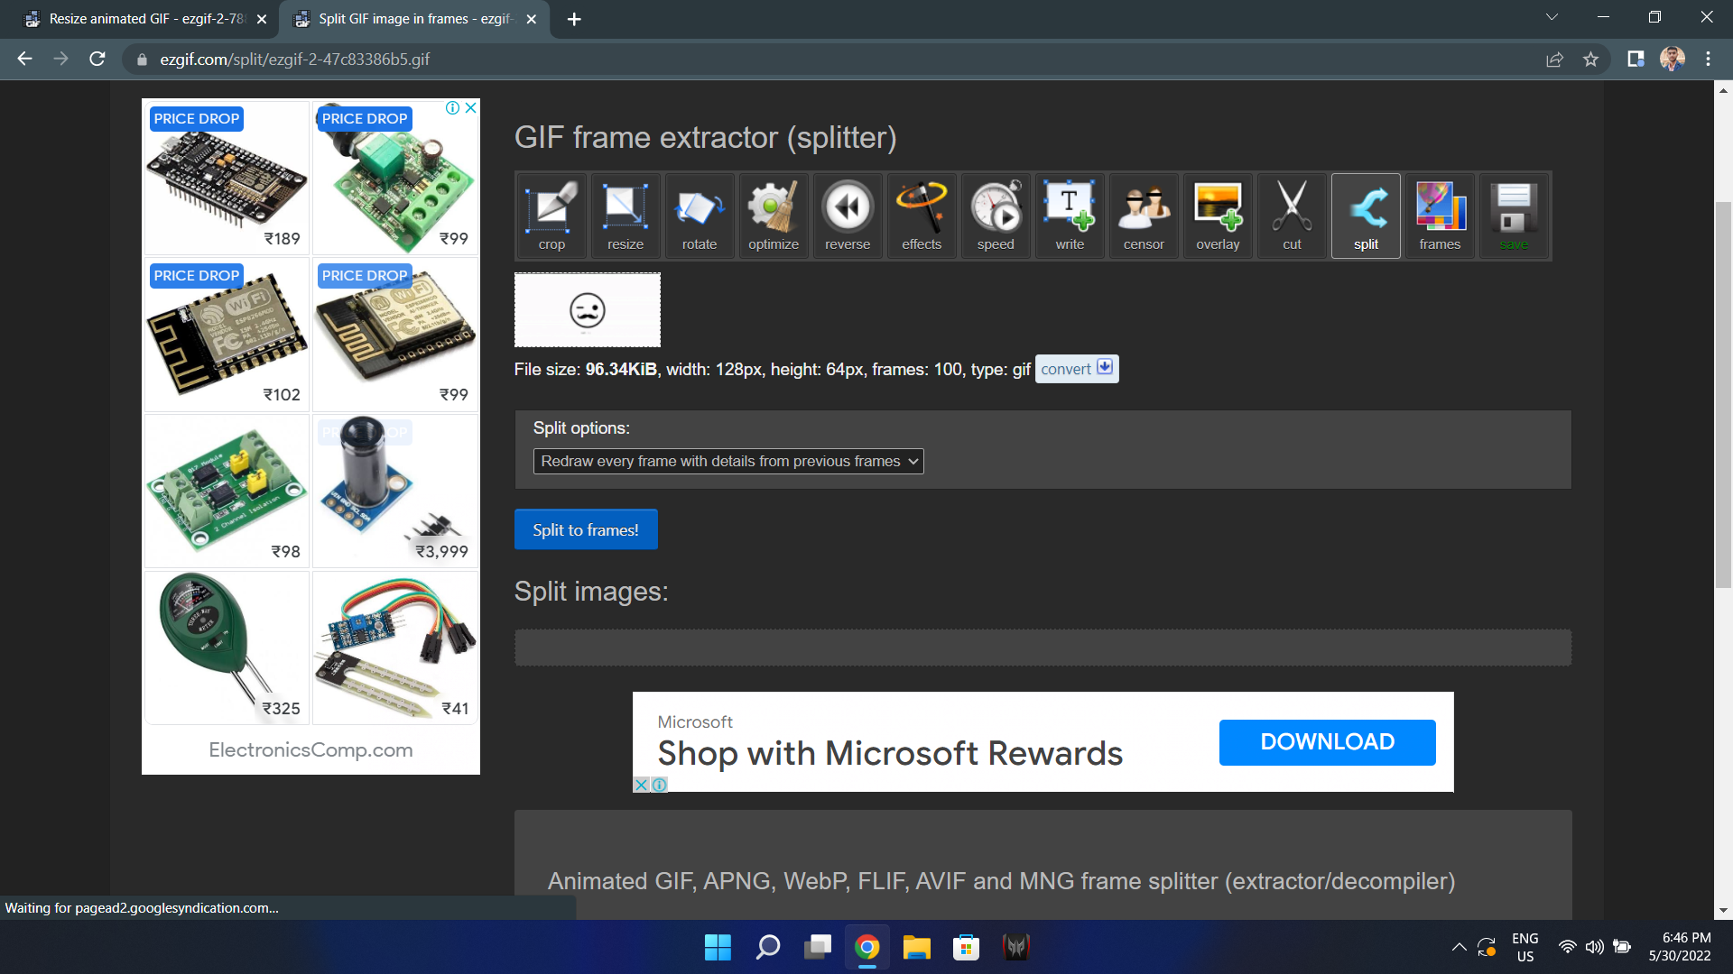Open the overlay tool
This screenshot has height=974, width=1733.
coord(1217,216)
